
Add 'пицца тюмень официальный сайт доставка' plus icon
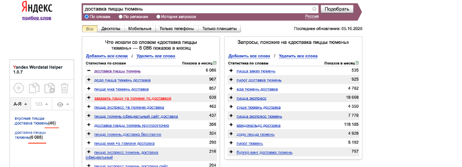point(89,116)
